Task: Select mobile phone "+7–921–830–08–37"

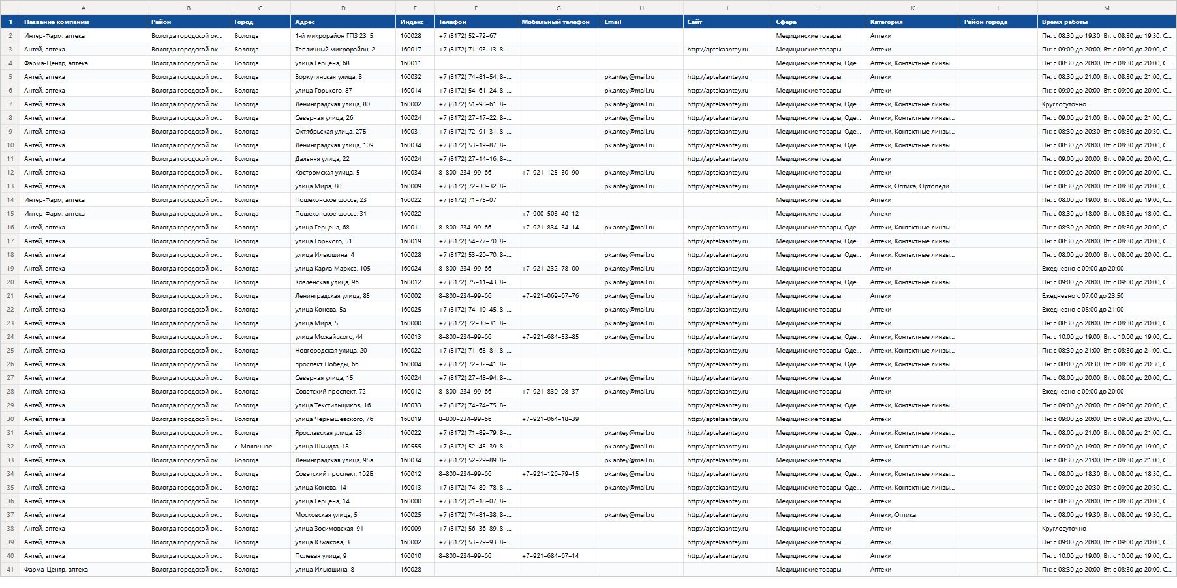Action: click(x=558, y=392)
